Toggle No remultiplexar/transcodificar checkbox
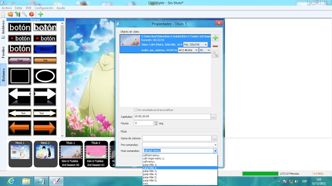The height and width of the screenshot is (186, 332). pyautogui.click(x=135, y=110)
